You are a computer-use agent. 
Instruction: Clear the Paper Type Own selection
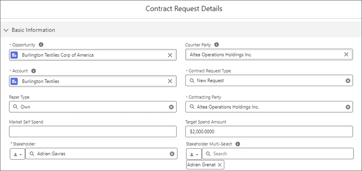click(171, 107)
